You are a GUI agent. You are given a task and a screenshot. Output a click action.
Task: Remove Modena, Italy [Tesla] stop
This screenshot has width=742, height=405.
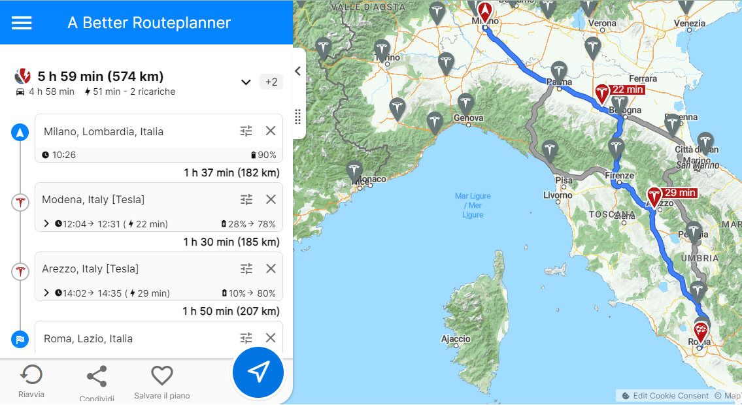(271, 199)
